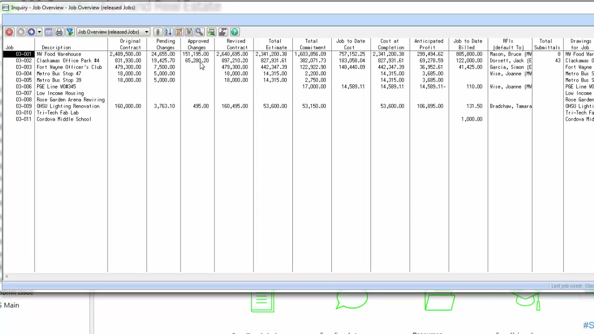This screenshot has width=594, height=334.
Task: Click Mason, Bruce RFI cell
Action: pos(510,54)
